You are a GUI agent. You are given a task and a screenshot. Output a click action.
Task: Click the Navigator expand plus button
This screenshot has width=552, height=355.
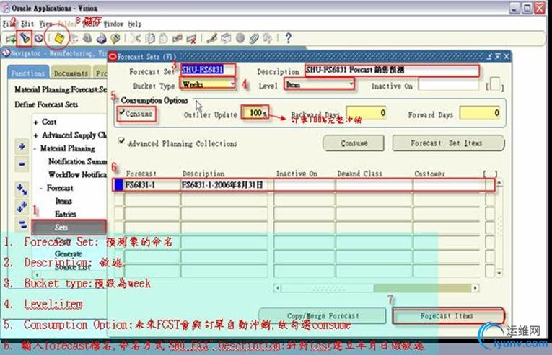coord(22,146)
